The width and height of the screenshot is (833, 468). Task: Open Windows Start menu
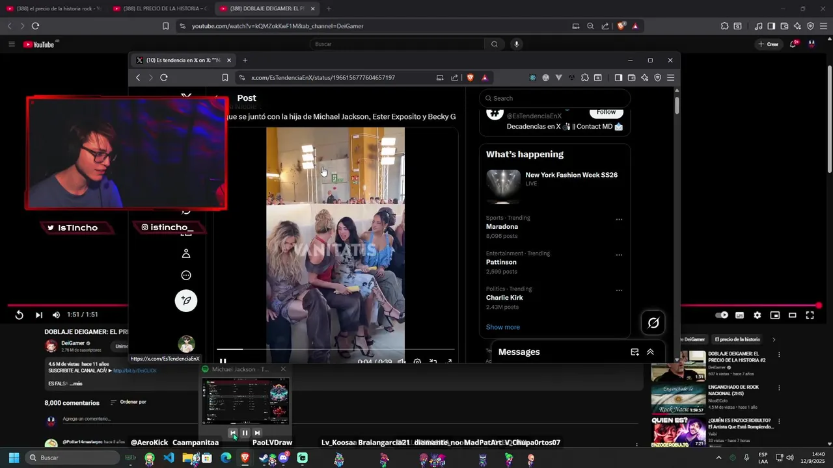[x=14, y=458]
